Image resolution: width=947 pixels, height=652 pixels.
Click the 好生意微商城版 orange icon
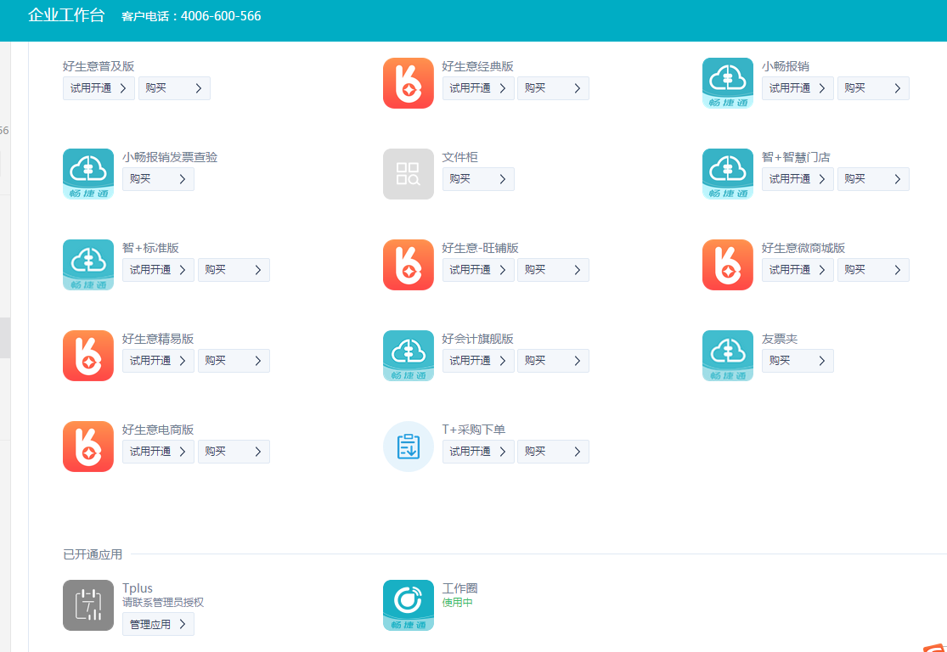point(728,265)
